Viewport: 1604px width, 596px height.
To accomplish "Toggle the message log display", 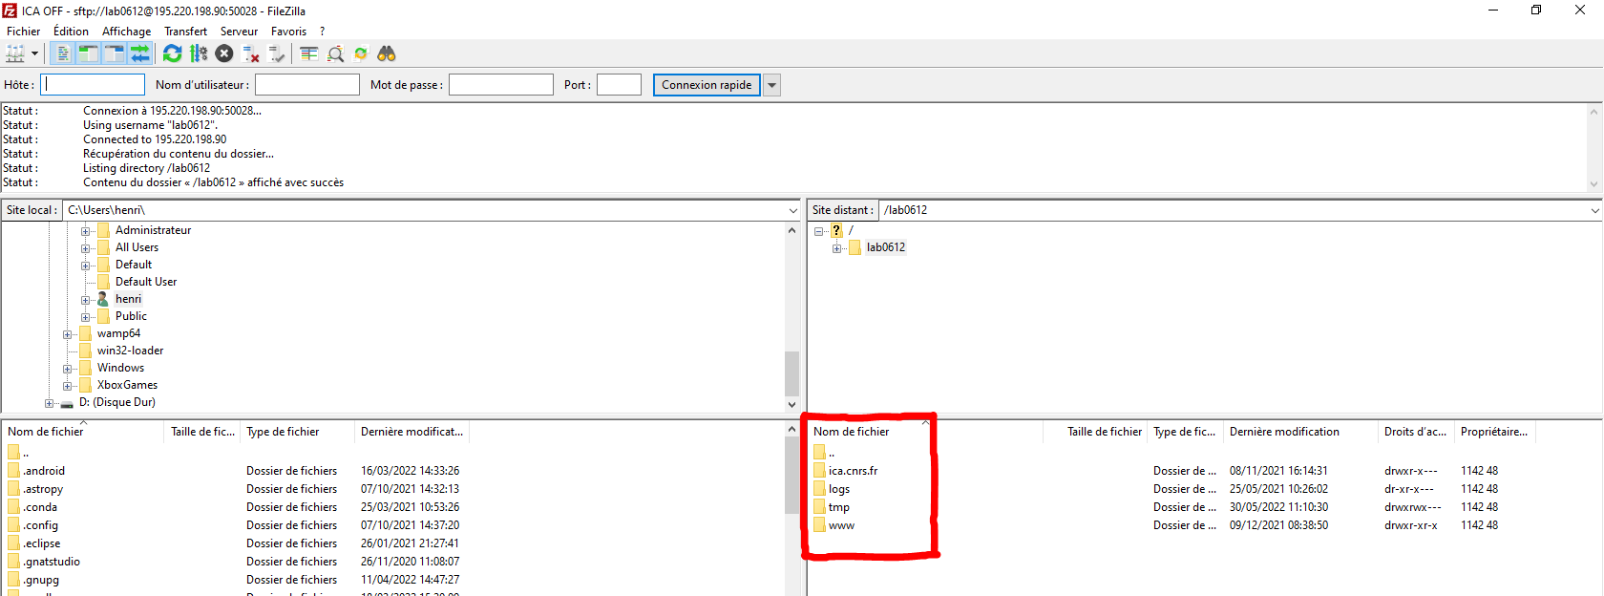I will (63, 53).
